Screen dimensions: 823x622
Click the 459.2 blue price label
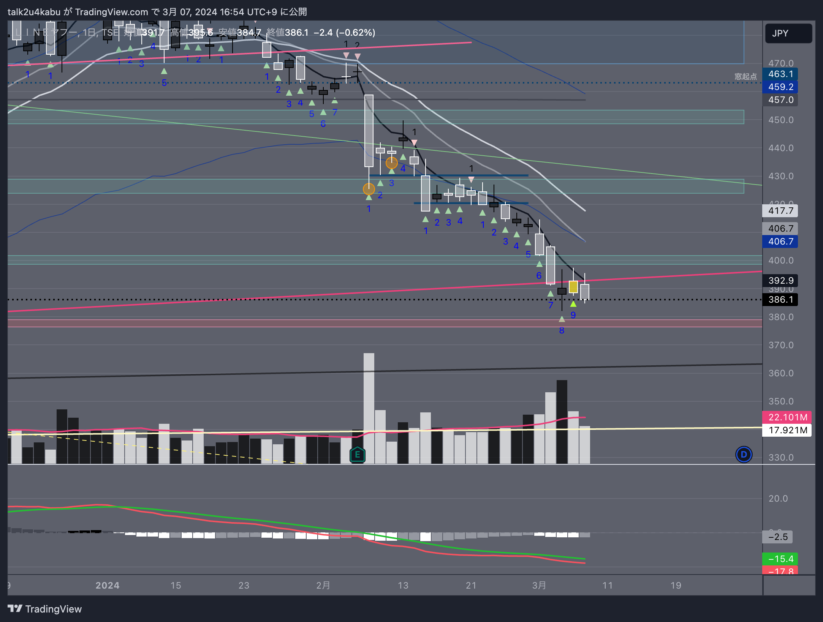click(780, 87)
